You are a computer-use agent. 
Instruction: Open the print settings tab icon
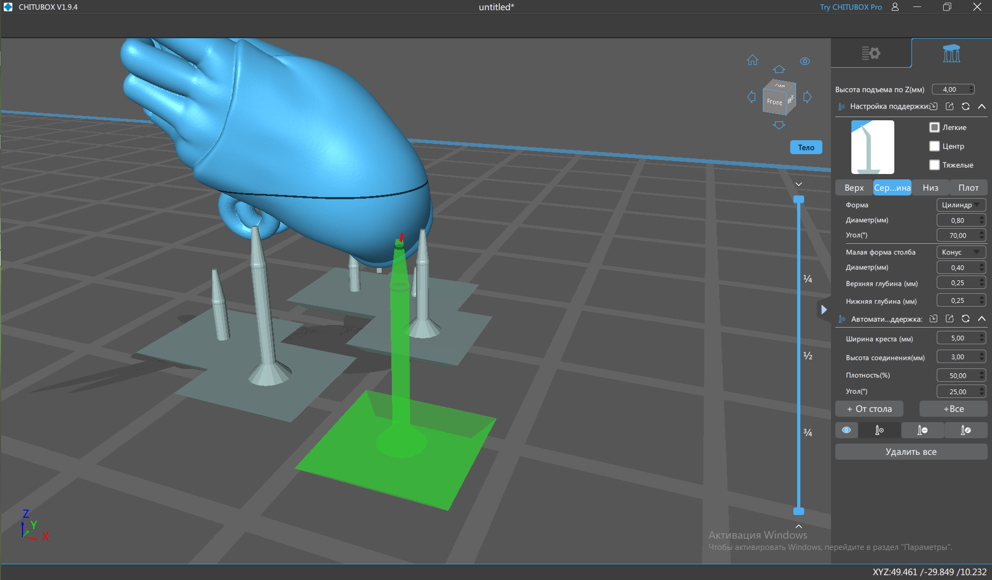pos(871,53)
